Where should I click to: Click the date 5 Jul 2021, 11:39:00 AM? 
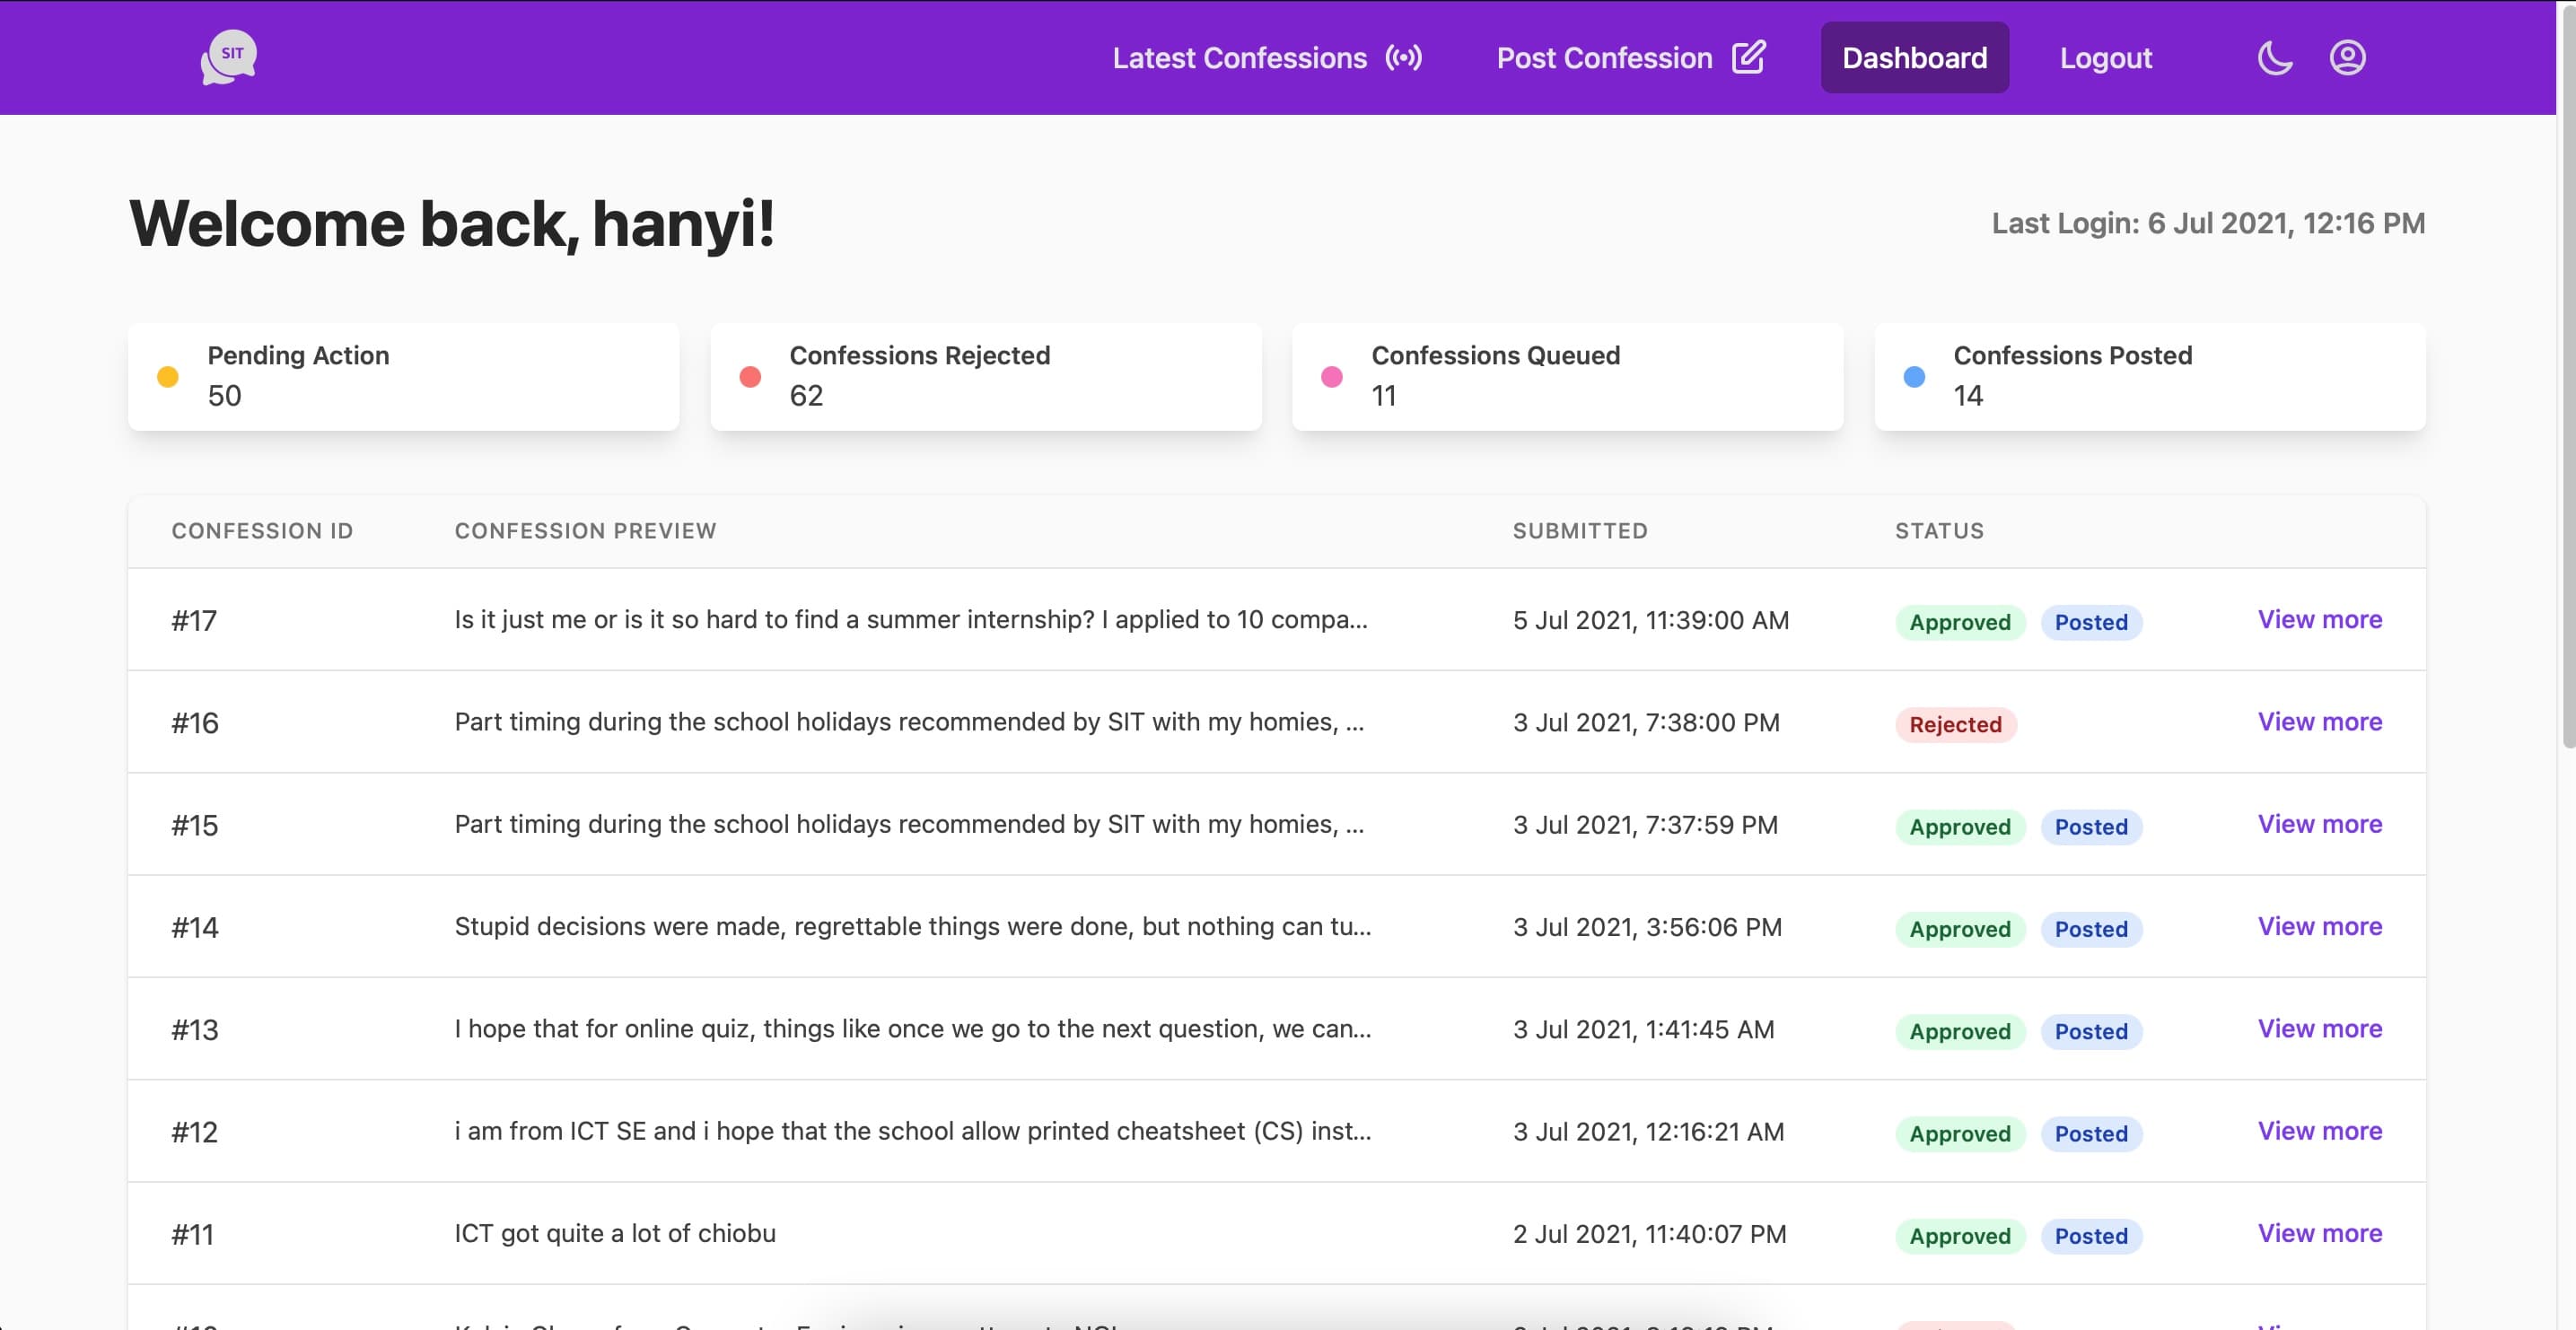pos(1650,620)
